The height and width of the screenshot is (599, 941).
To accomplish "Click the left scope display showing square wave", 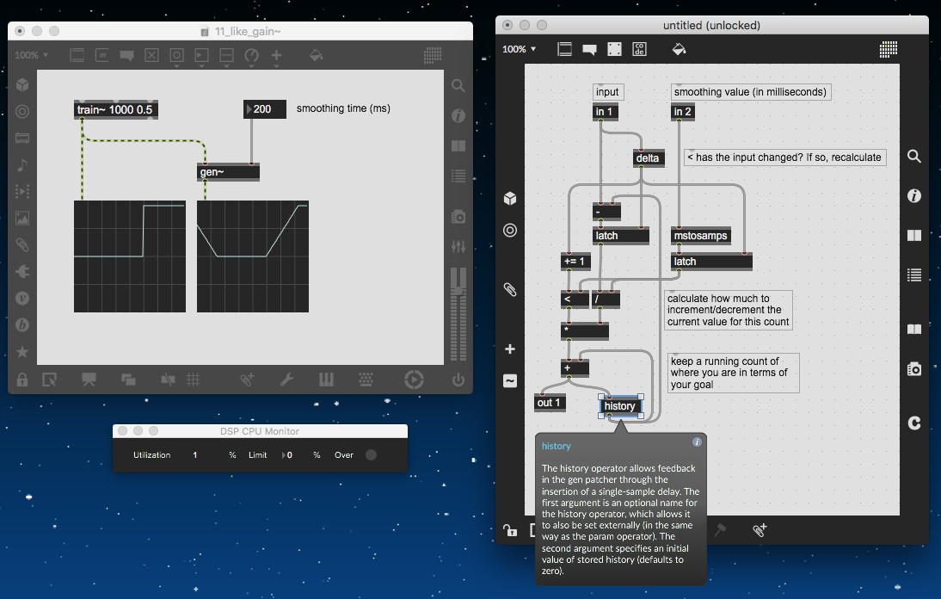I will (130, 256).
